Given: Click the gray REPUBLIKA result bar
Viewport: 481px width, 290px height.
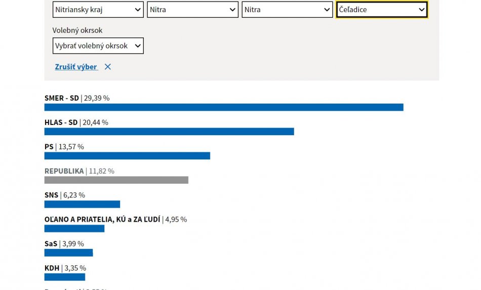Looking at the screenshot, I should (116, 180).
